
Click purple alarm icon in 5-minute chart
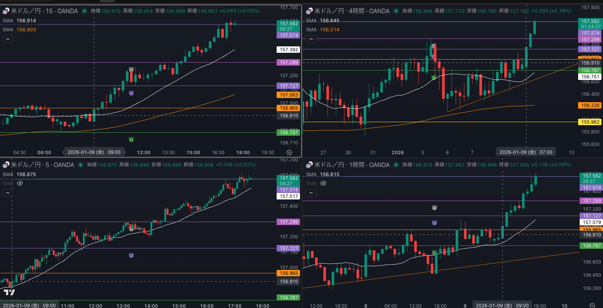click(131, 255)
